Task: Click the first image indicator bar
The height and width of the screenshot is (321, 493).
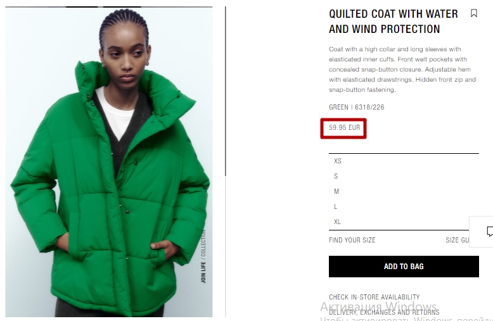Action: click(82, 6)
